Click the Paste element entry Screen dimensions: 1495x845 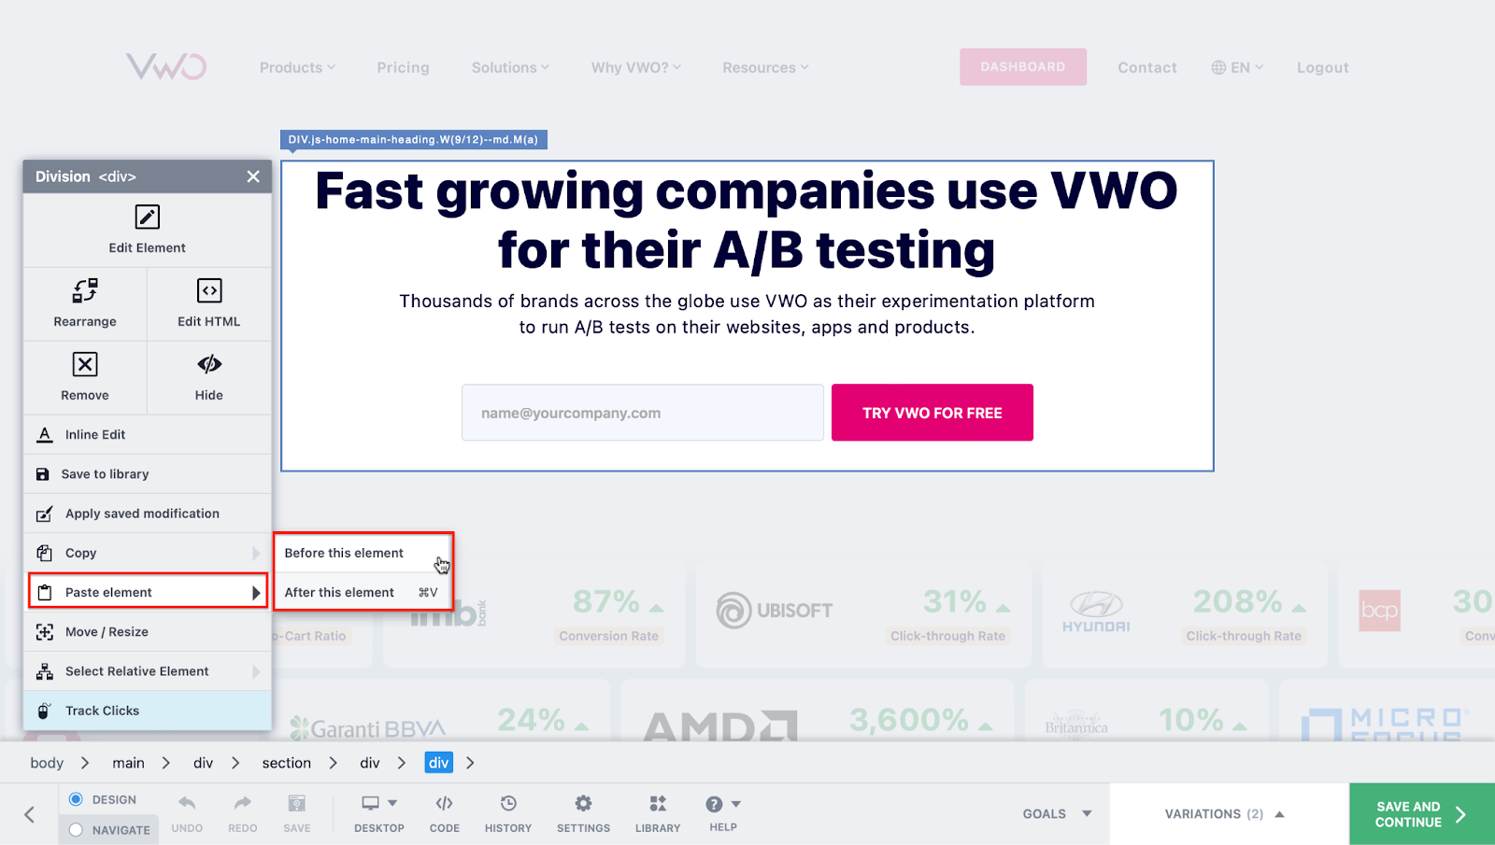point(148,592)
